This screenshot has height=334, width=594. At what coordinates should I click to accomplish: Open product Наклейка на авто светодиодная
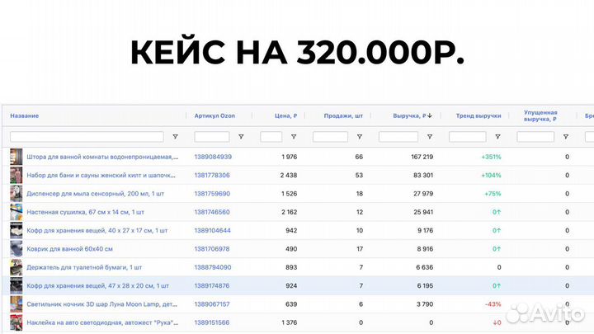(x=102, y=322)
